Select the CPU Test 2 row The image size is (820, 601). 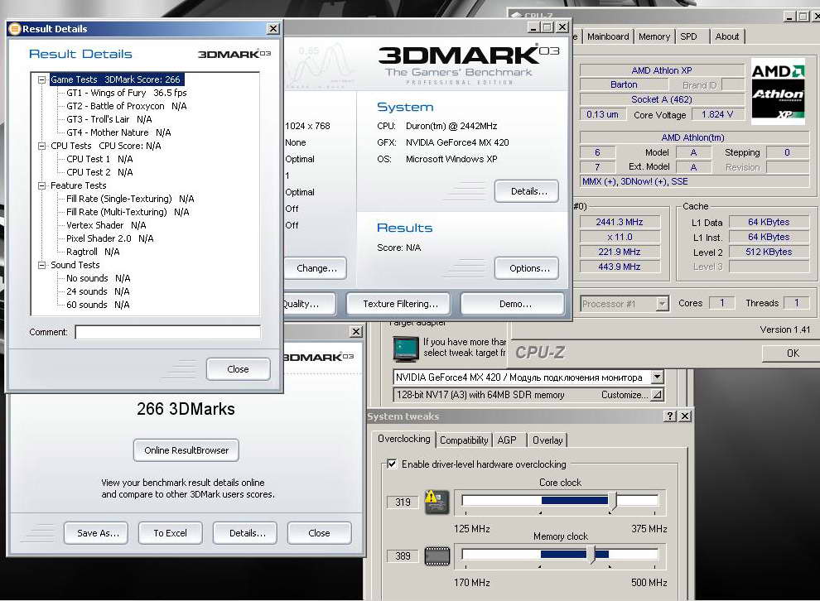(99, 172)
